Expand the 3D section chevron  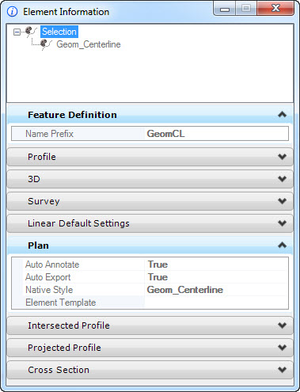[x=282, y=179]
